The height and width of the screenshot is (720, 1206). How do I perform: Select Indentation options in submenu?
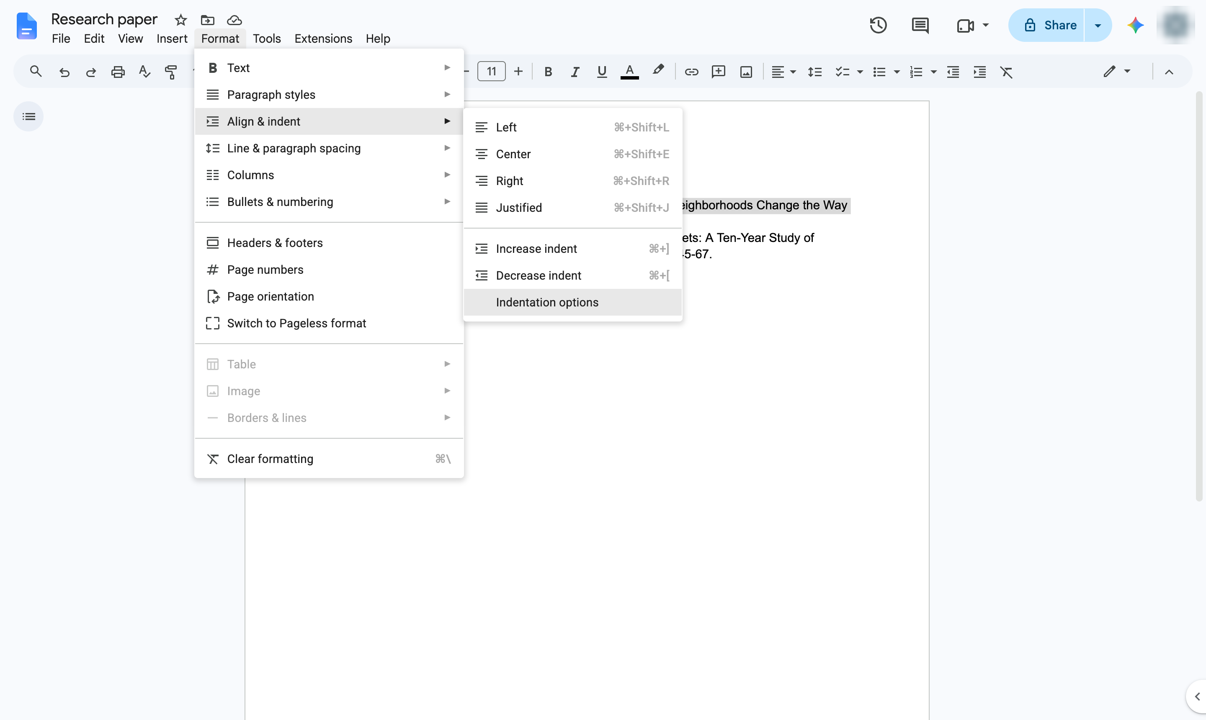pyautogui.click(x=572, y=302)
